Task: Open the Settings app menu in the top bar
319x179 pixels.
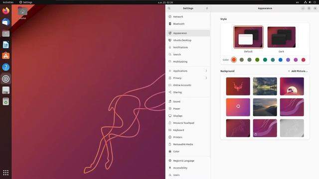Action: (x=26, y=2)
